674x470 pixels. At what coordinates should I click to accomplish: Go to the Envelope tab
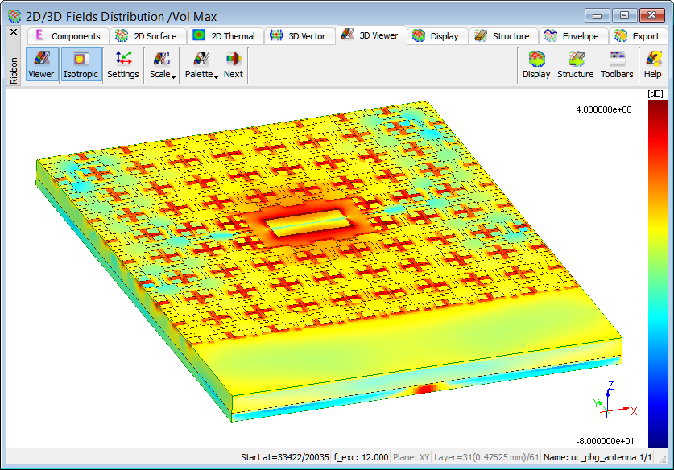click(x=572, y=36)
